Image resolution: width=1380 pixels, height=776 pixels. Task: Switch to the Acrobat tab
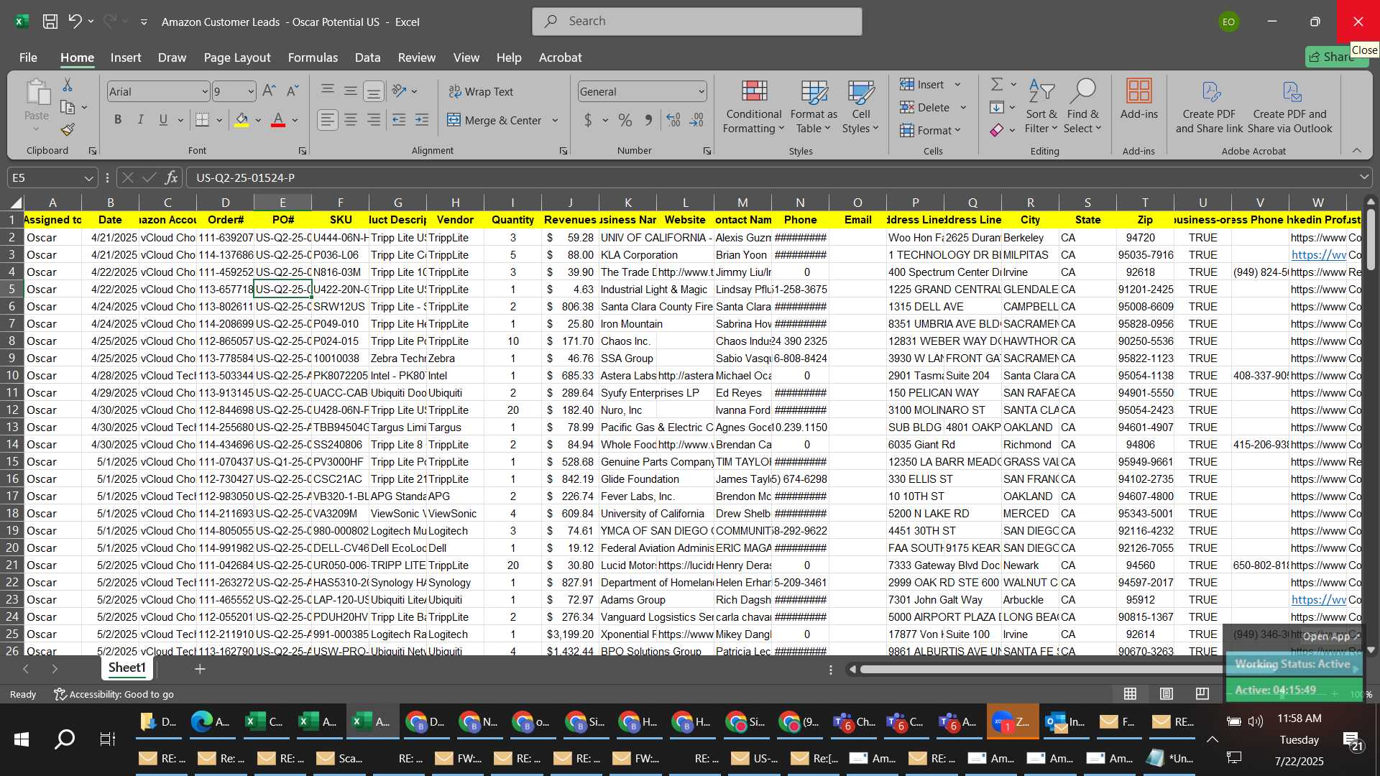[561, 57]
